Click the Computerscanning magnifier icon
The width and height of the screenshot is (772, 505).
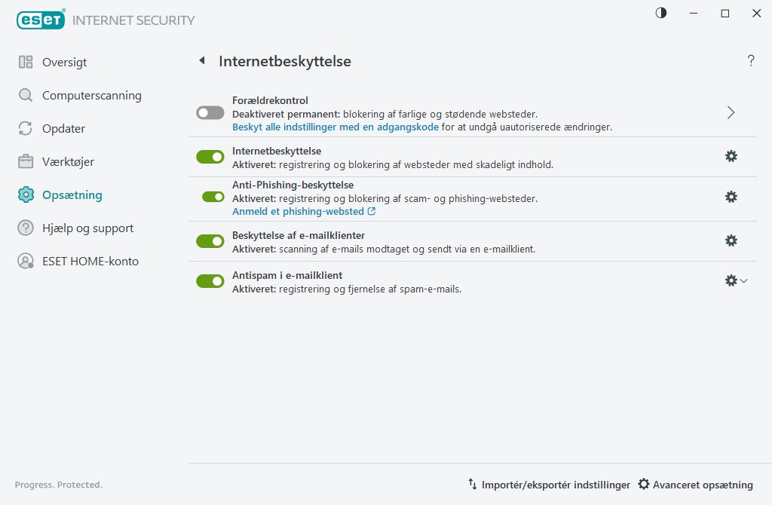pos(26,96)
